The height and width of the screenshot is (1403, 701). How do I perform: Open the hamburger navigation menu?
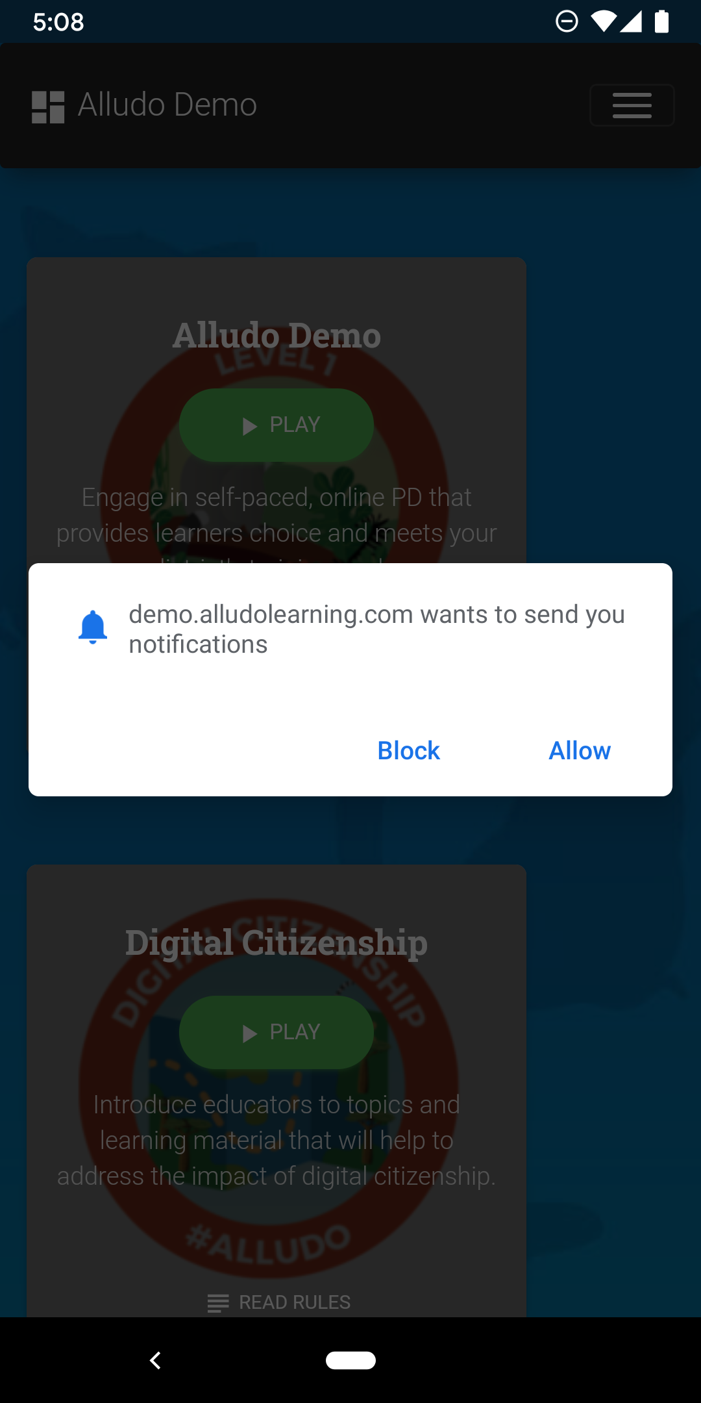(632, 105)
